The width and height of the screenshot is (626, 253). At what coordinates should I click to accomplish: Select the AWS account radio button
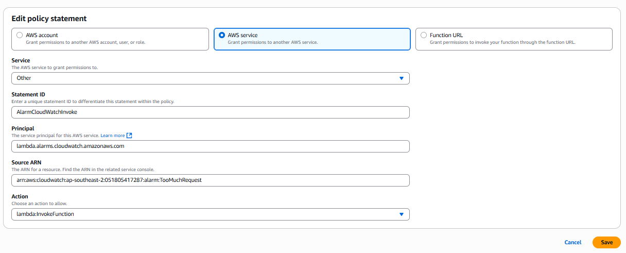point(20,35)
